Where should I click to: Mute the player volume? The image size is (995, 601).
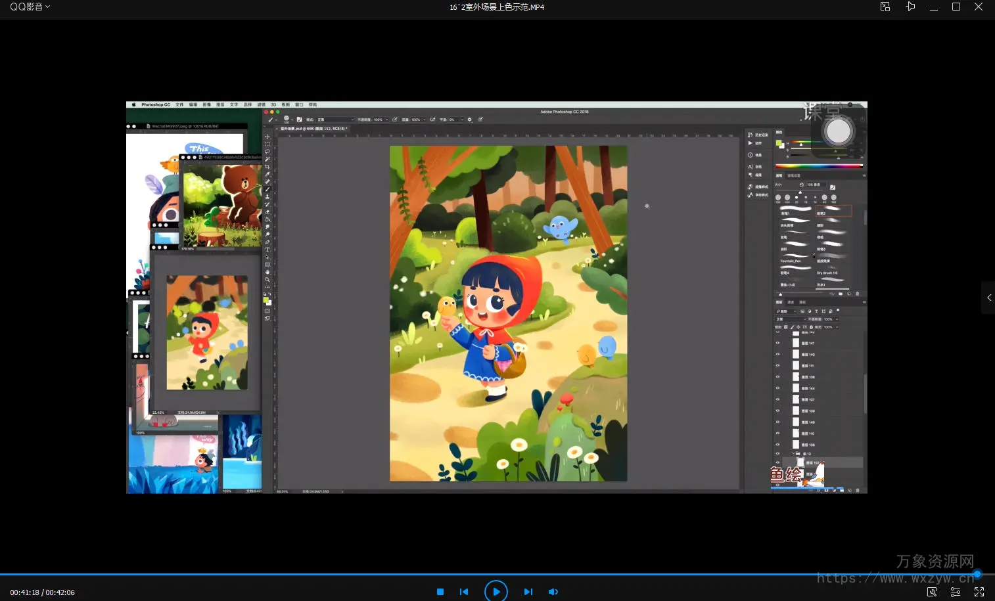553,592
